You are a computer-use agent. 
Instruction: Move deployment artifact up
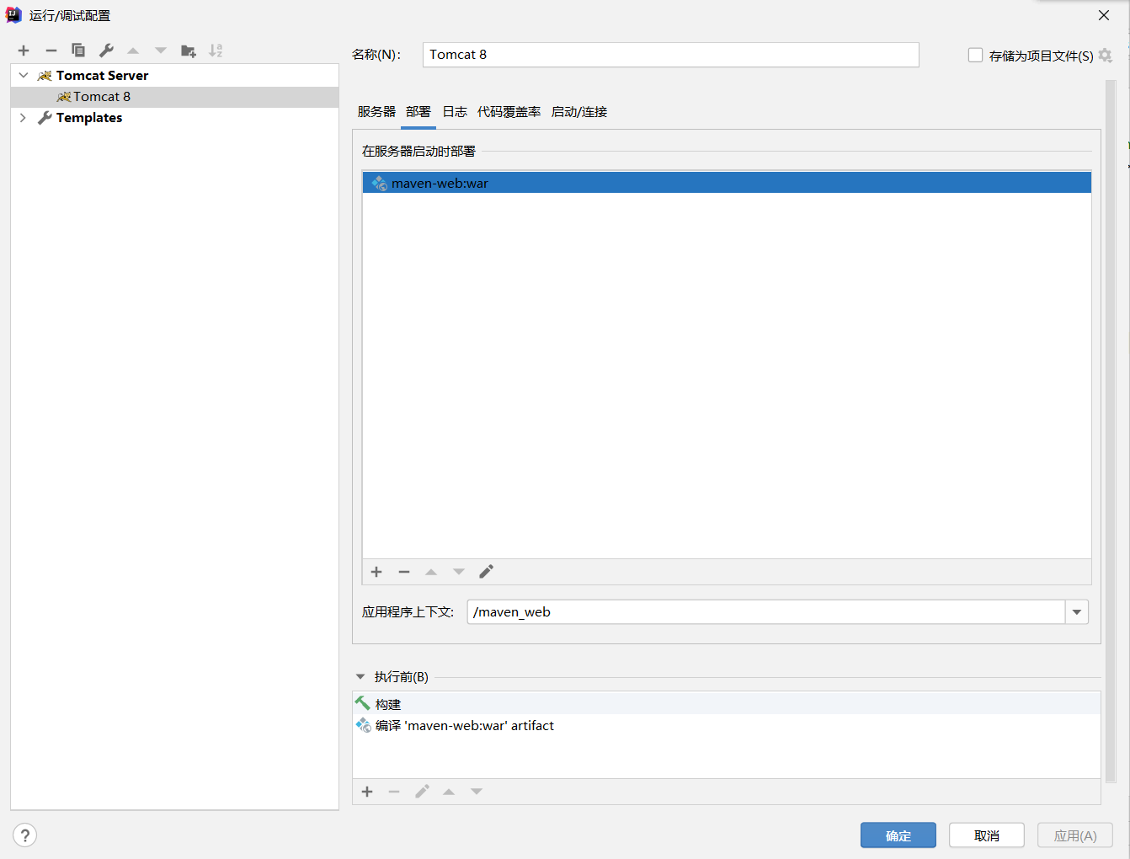pyautogui.click(x=431, y=572)
